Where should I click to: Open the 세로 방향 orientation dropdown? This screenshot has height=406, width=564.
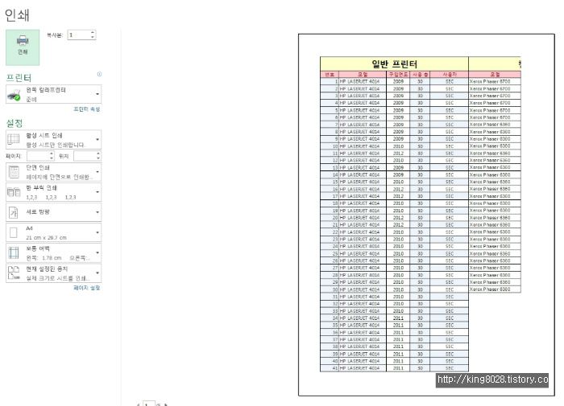54,212
